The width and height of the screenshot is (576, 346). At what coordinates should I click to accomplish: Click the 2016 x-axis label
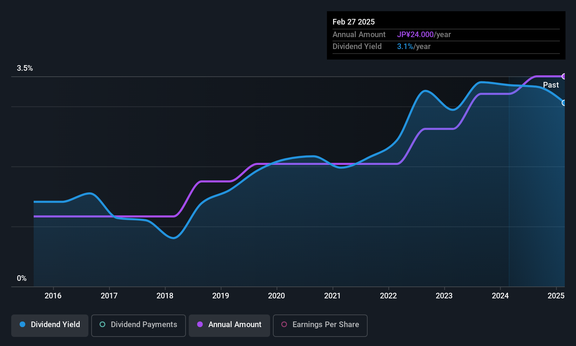[53, 296]
